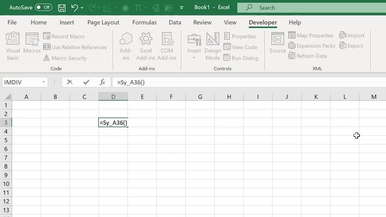Viewport: 386px width, 217px height.
Task: Select row 3 header
Action: [x=6, y=122]
